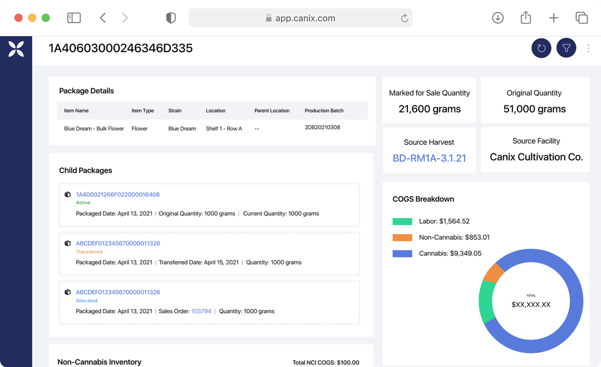601x367 pixels.
Task: Click the Downloads icon in the browser toolbar
Action: [x=497, y=17]
